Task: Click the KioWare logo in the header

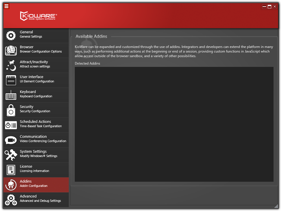Action: tap(38, 16)
